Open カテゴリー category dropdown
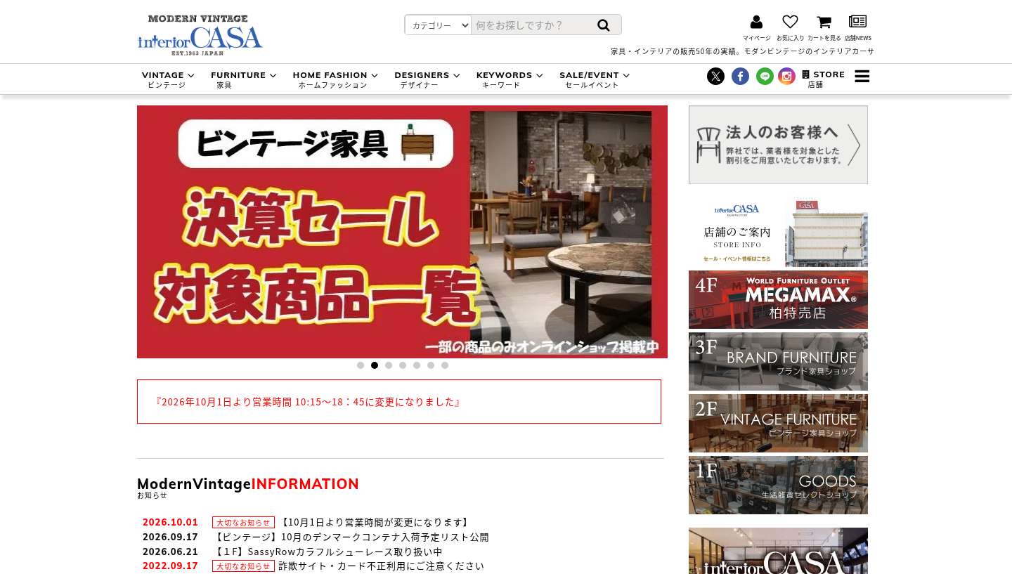This screenshot has width=1012, height=574. pyautogui.click(x=438, y=25)
